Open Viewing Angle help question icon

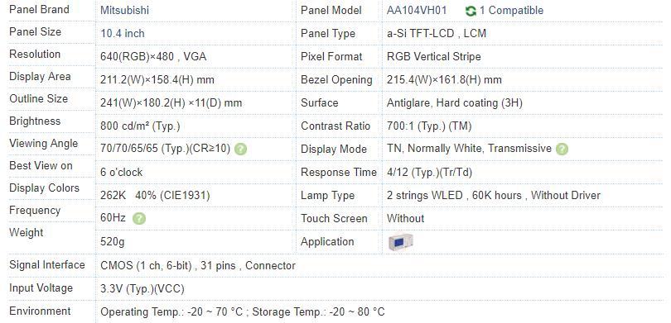point(241,149)
